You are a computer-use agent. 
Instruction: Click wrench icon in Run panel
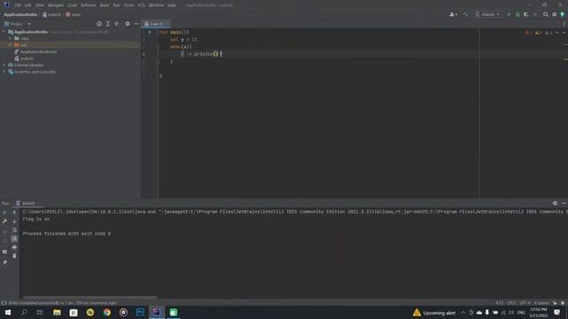click(4, 221)
